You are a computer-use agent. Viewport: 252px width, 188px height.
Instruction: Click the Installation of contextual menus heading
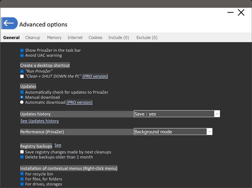69,168
